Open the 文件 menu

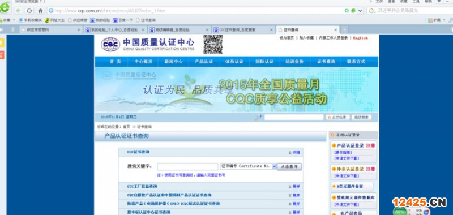(379, 2)
